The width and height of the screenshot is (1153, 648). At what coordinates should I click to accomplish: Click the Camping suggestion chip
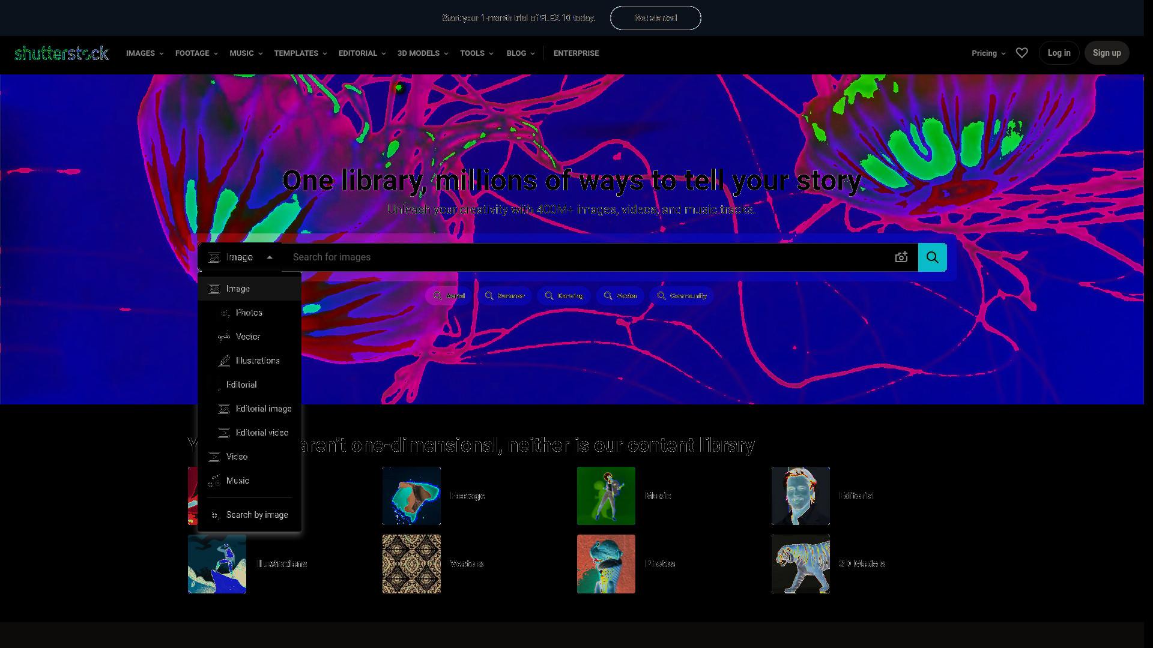563,296
